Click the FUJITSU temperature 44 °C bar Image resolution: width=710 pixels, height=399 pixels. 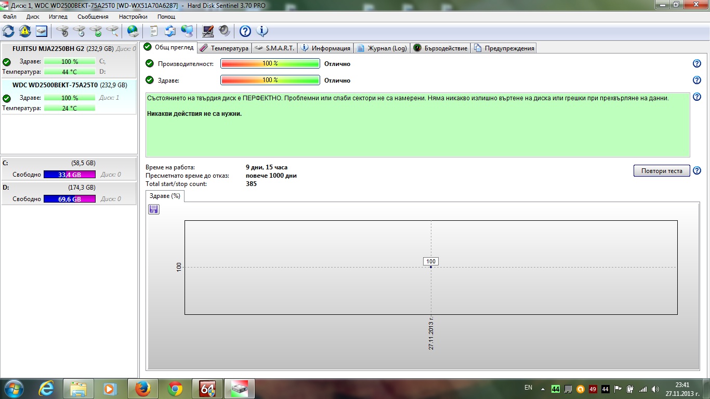[x=70, y=72]
